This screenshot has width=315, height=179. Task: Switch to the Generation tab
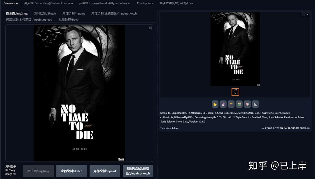(x=11, y=3)
